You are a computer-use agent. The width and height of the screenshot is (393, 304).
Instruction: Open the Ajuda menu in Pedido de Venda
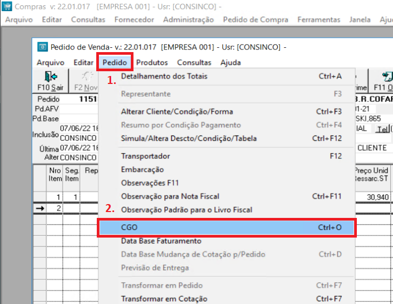tap(231, 62)
